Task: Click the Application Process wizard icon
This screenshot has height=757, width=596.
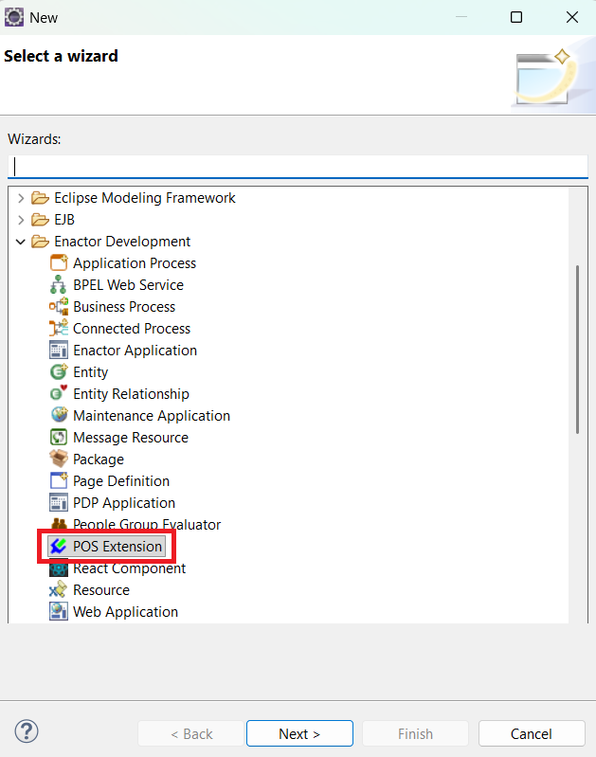Action: click(59, 263)
